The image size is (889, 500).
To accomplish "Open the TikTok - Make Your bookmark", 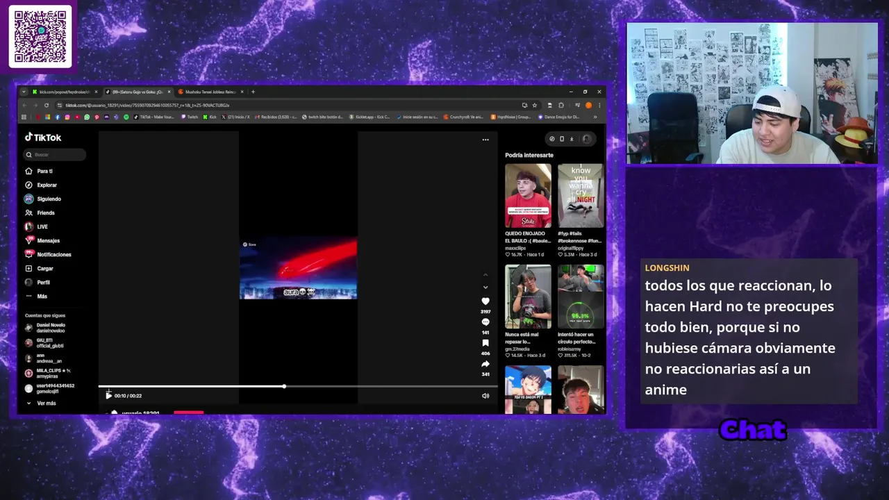I will 153,117.
